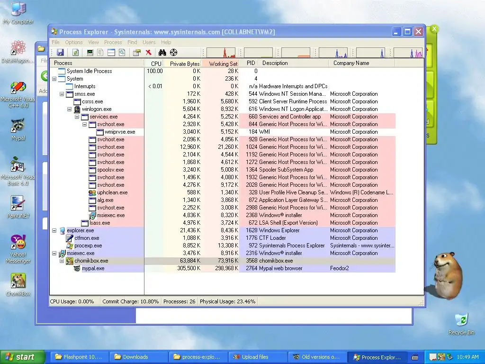Viewport: 485px width, 364px height.
Task: Select the spoolsv.exe process name
Action: pyautogui.click(x=110, y=170)
